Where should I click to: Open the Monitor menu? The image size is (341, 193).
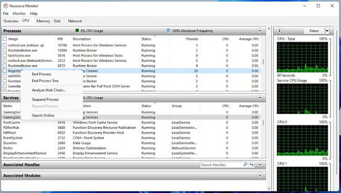pos(19,13)
